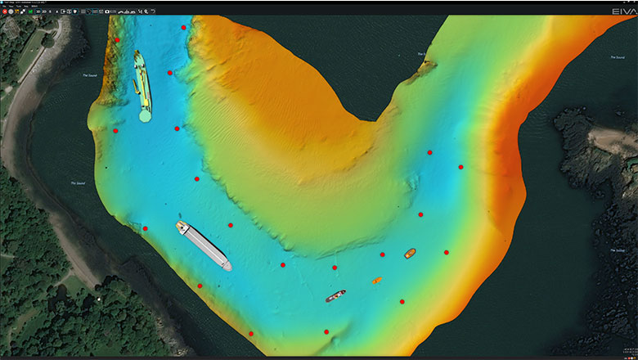Select the small grey vessel near bottom
Screen dimensions: 638x360
(335, 295)
